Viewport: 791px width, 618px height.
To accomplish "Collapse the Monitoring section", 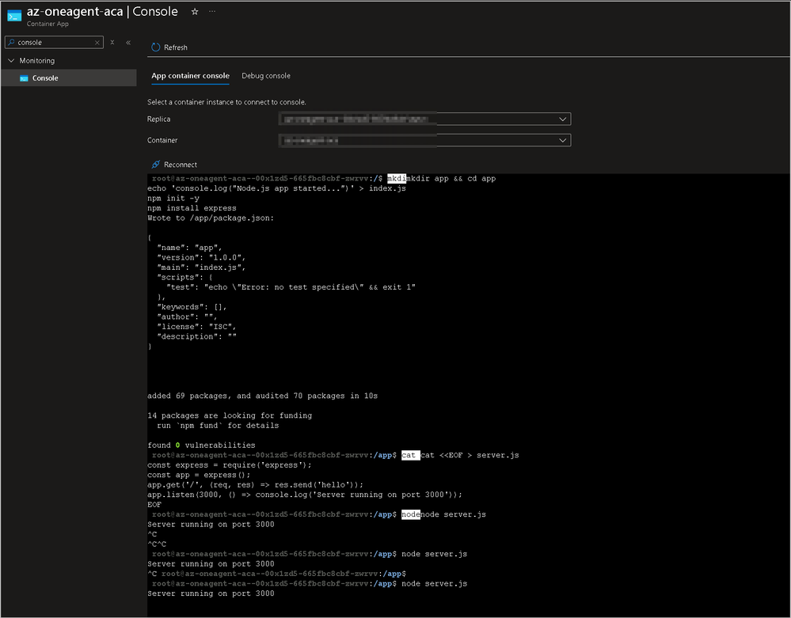I will tap(11, 60).
